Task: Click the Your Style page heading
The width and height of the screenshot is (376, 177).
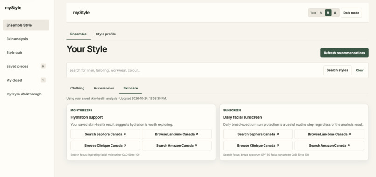Action: tap(87, 49)
